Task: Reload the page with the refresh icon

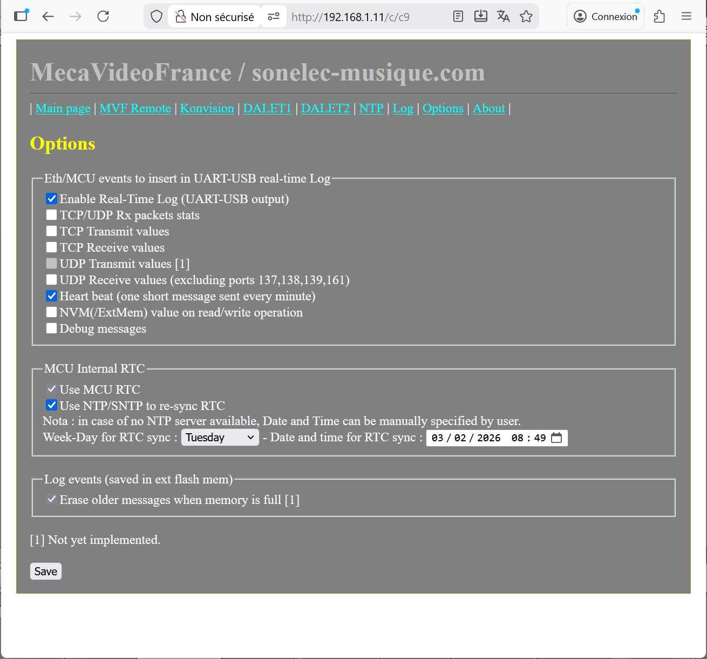Action: coord(103,16)
